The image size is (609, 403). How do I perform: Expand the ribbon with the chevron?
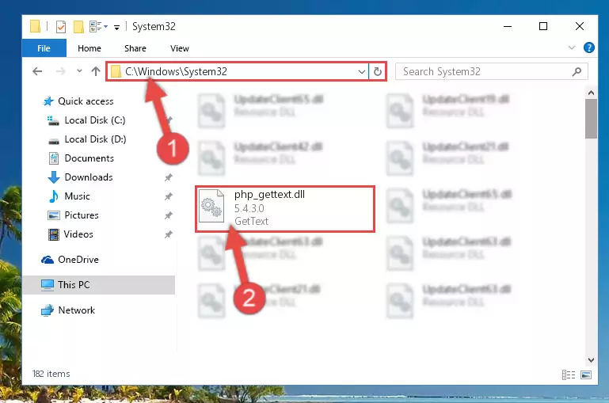571,48
